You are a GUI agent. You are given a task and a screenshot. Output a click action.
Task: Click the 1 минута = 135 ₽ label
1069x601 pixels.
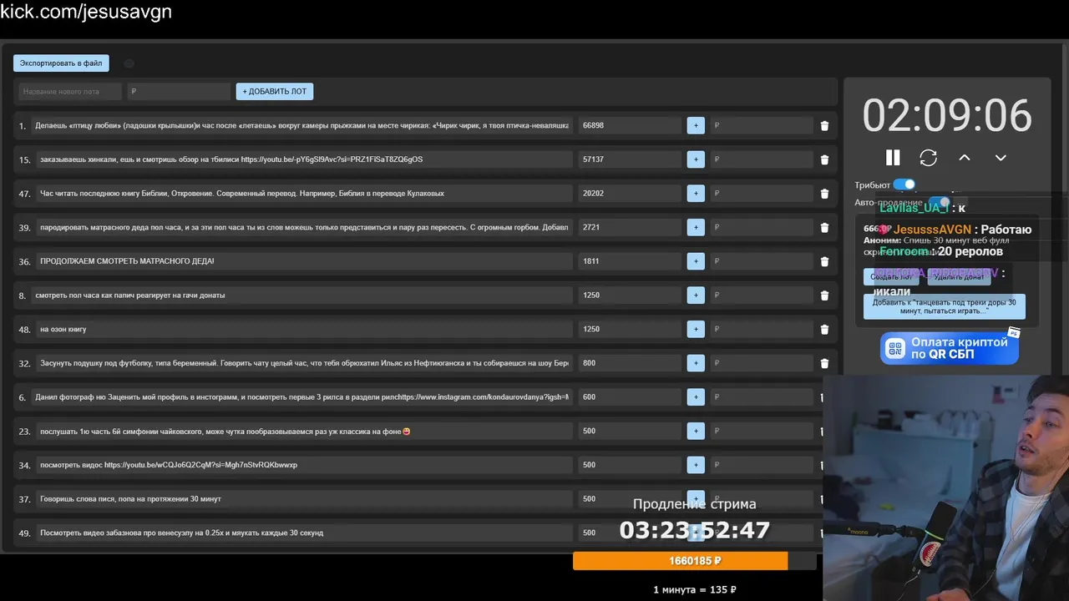coord(695,589)
